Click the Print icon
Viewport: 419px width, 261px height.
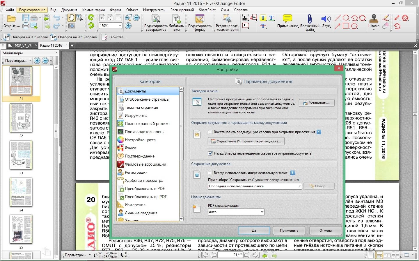coord(26,26)
